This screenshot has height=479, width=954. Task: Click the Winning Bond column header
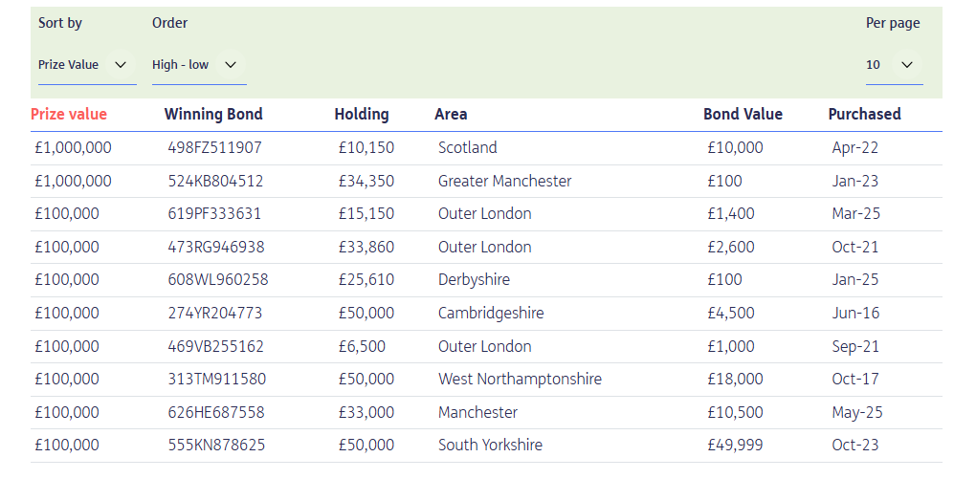(213, 114)
